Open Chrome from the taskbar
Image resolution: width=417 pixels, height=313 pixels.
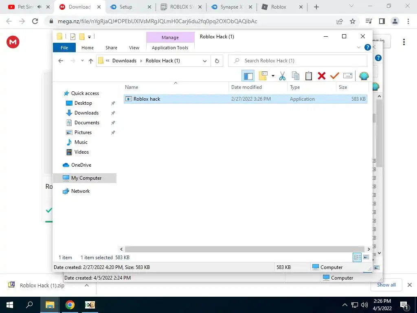tap(70, 305)
